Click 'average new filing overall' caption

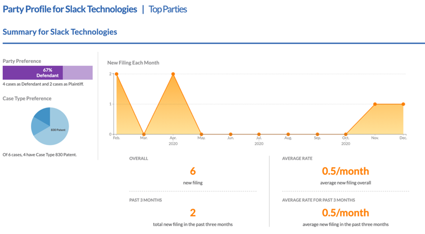pos(346,183)
